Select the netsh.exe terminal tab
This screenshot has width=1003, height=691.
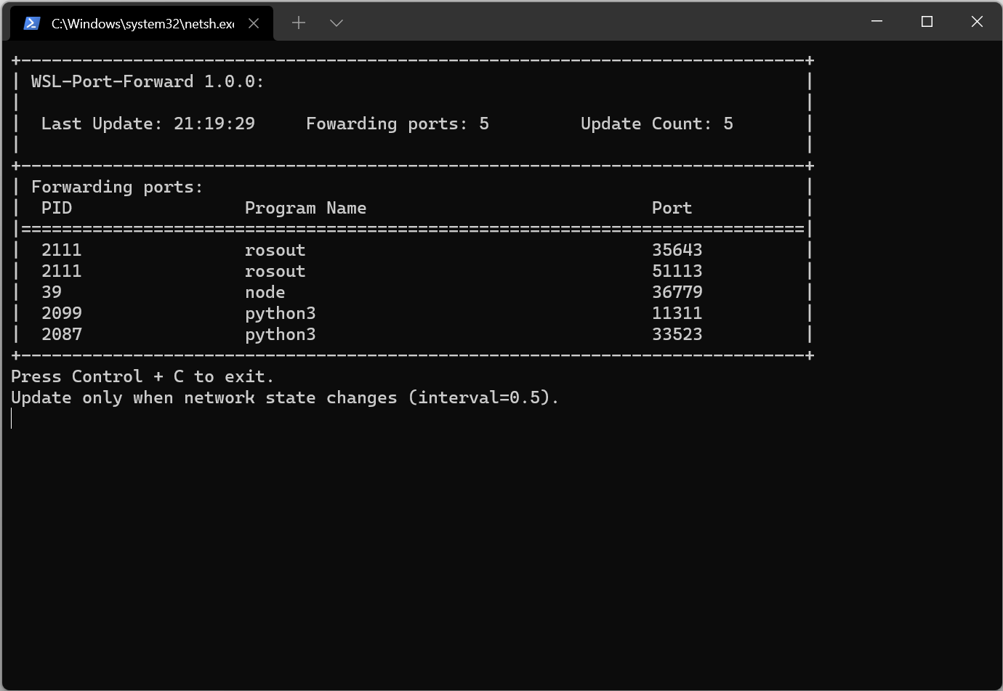tap(142, 23)
